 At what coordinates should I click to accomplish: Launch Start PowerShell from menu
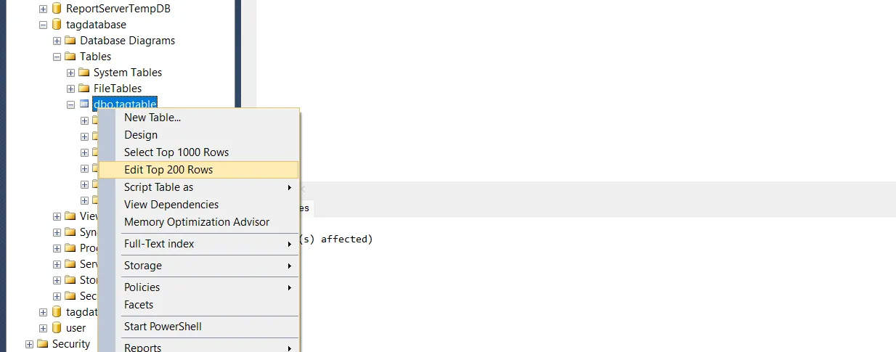pos(163,327)
